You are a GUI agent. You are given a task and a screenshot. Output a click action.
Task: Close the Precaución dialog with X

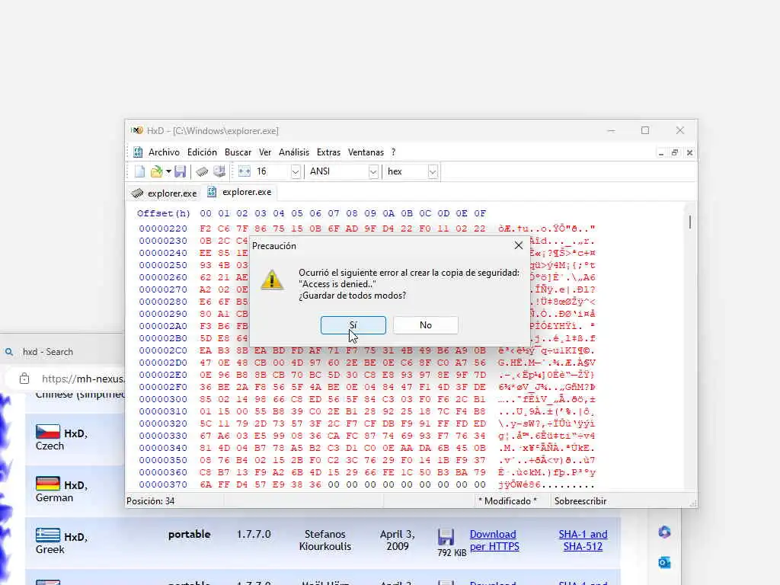click(x=518, y=245)
